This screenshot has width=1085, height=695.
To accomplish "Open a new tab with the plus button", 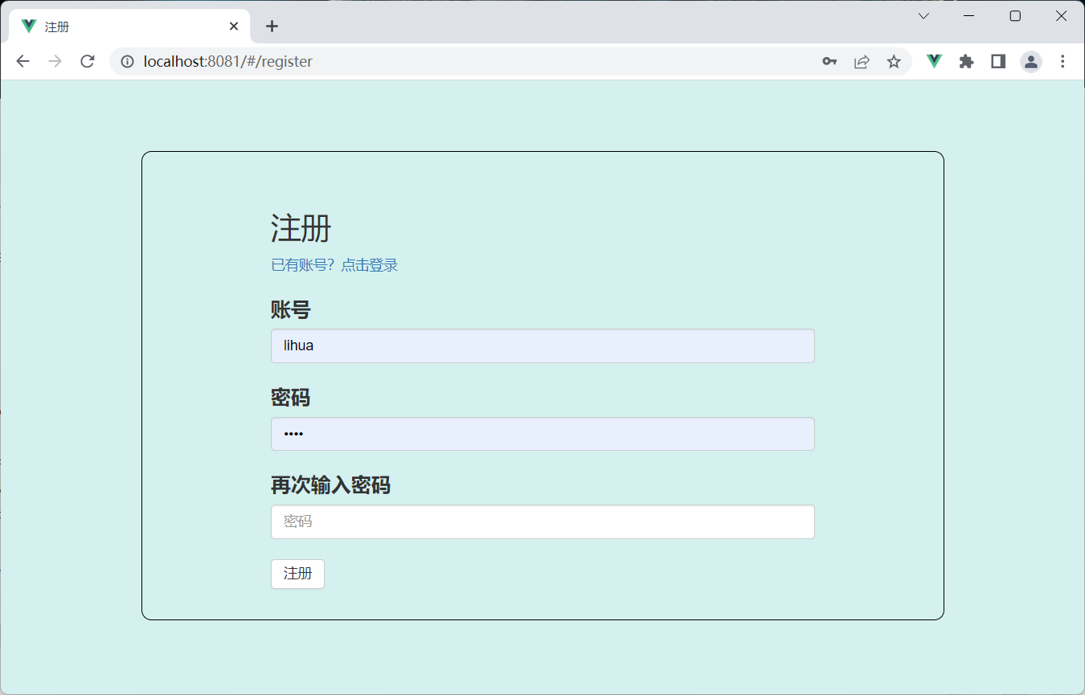I will pos(272,26).
